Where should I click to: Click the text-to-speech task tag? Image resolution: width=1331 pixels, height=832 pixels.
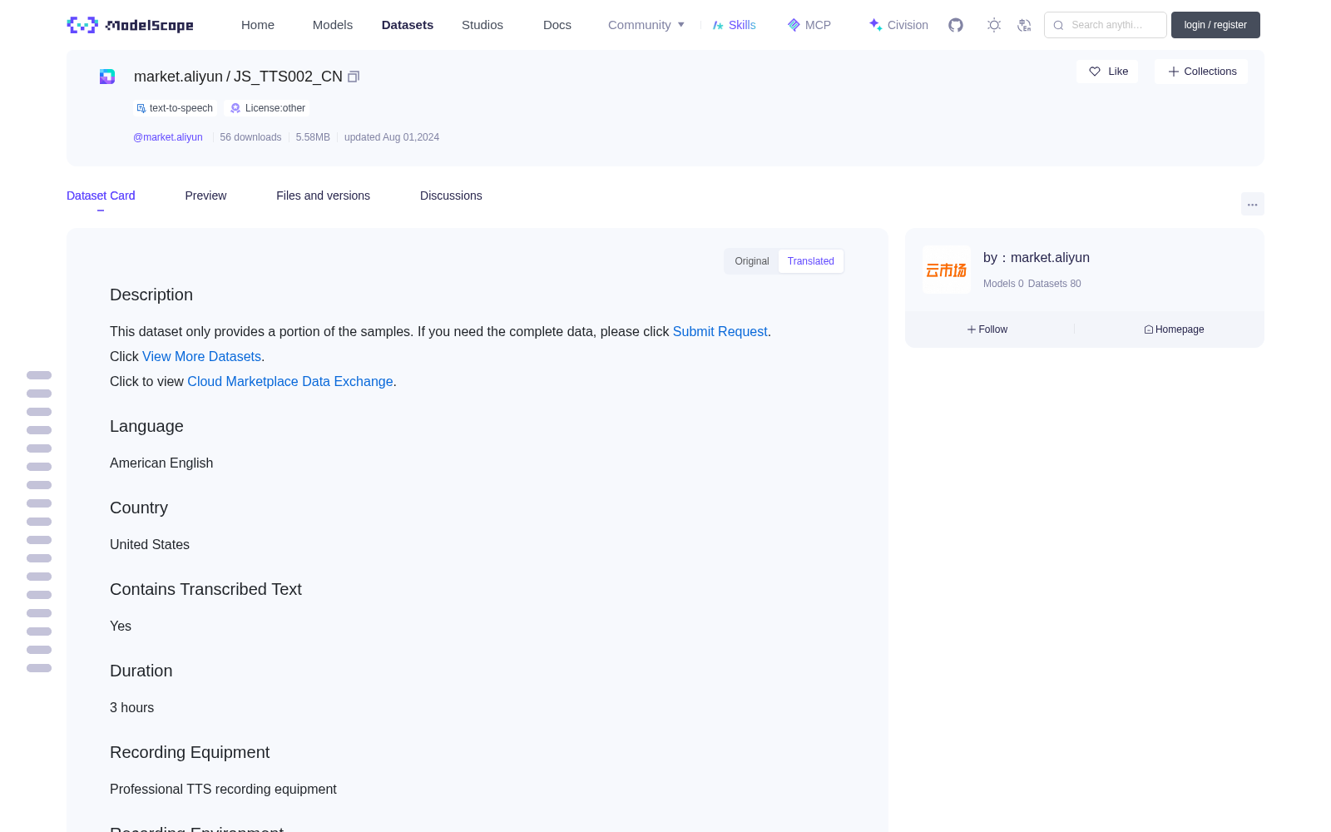(175, 108)
